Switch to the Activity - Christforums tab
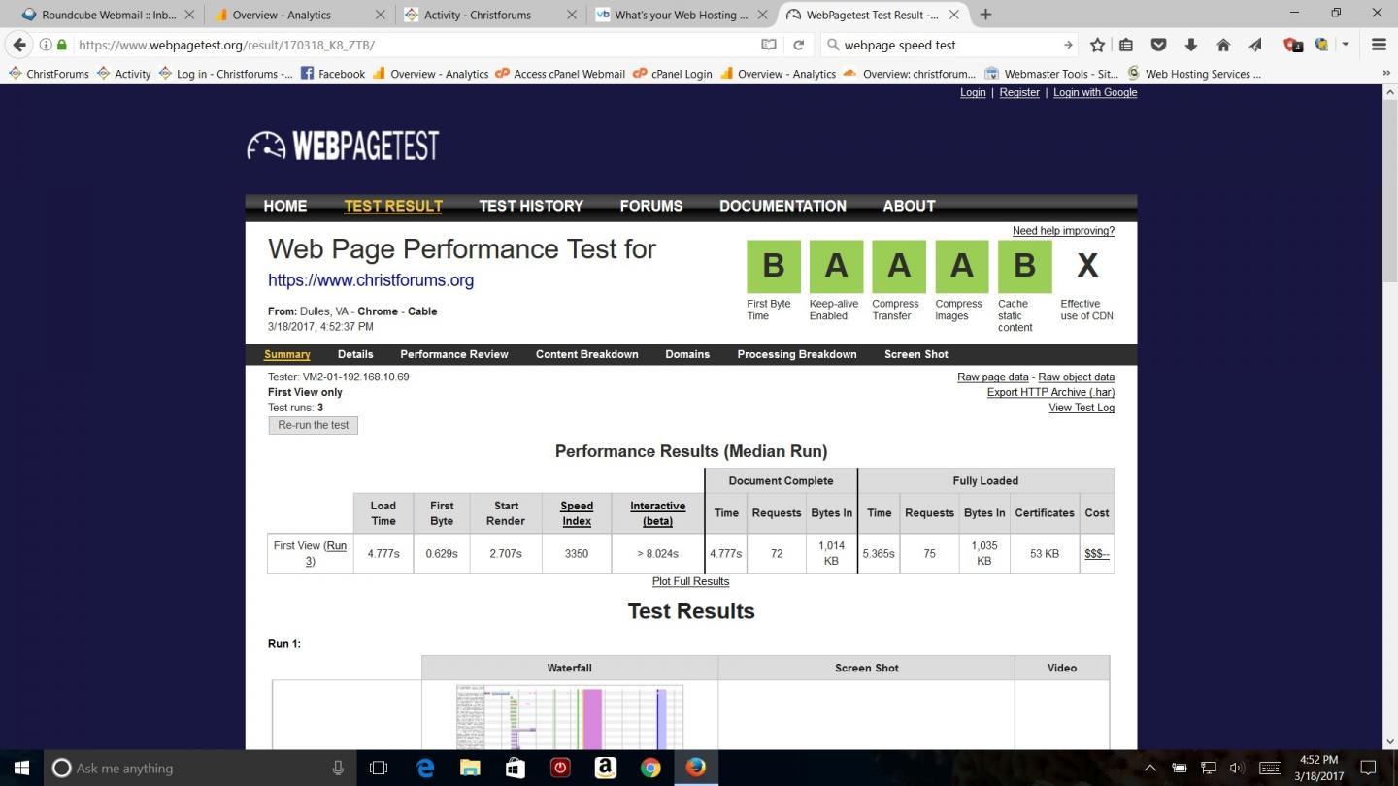This screenshot has height=786, width=1398. coord(478,15)
